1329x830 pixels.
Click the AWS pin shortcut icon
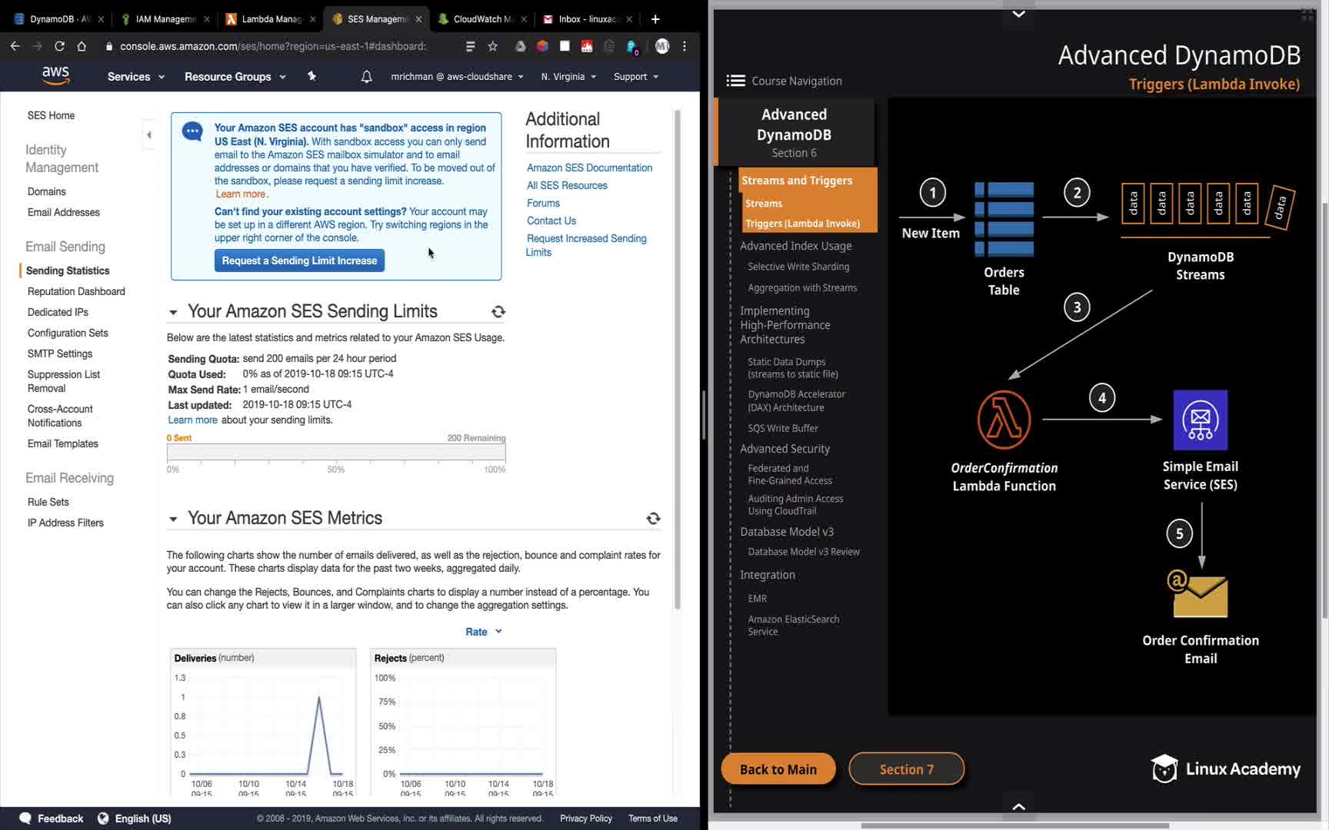click(311, 76)
